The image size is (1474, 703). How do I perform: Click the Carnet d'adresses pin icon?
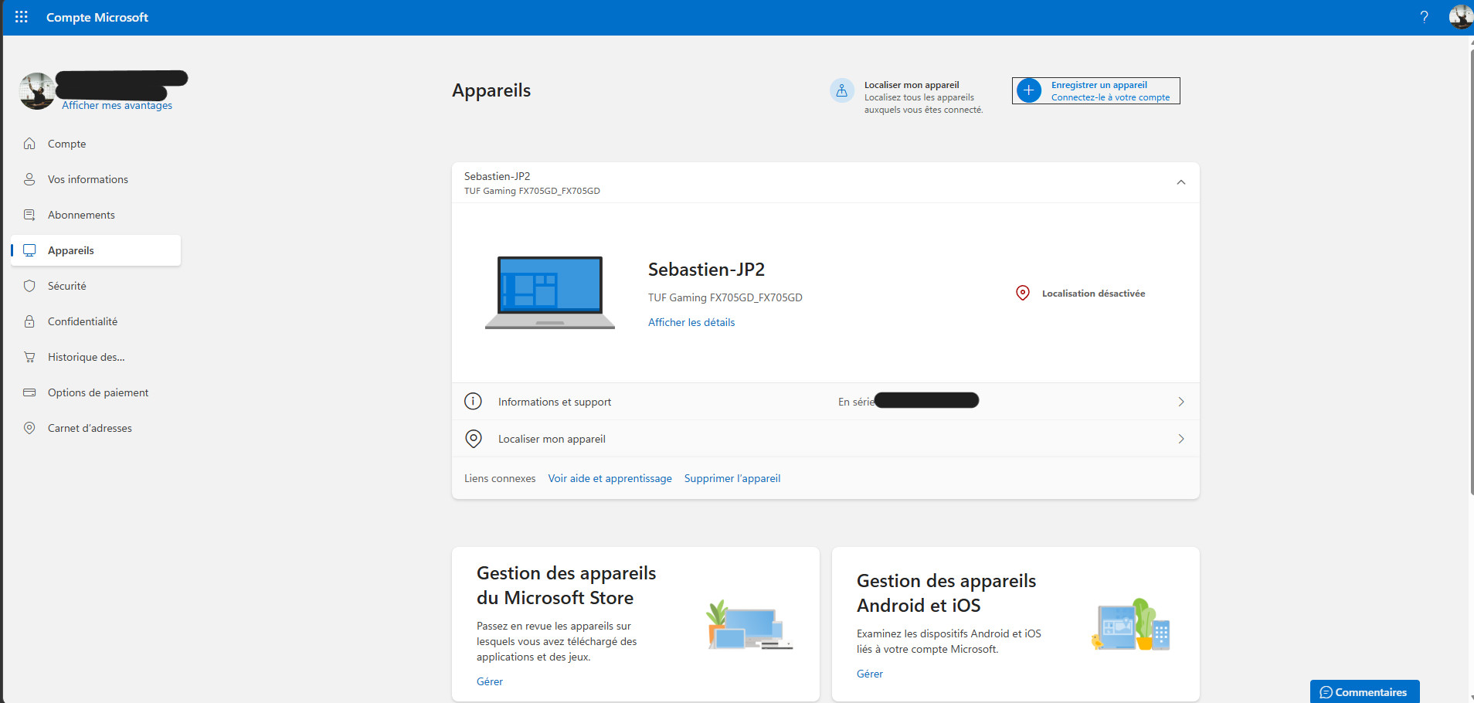point(29,428)
